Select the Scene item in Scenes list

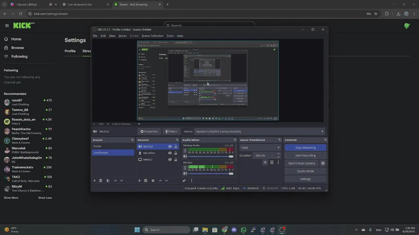pos(113,146)
